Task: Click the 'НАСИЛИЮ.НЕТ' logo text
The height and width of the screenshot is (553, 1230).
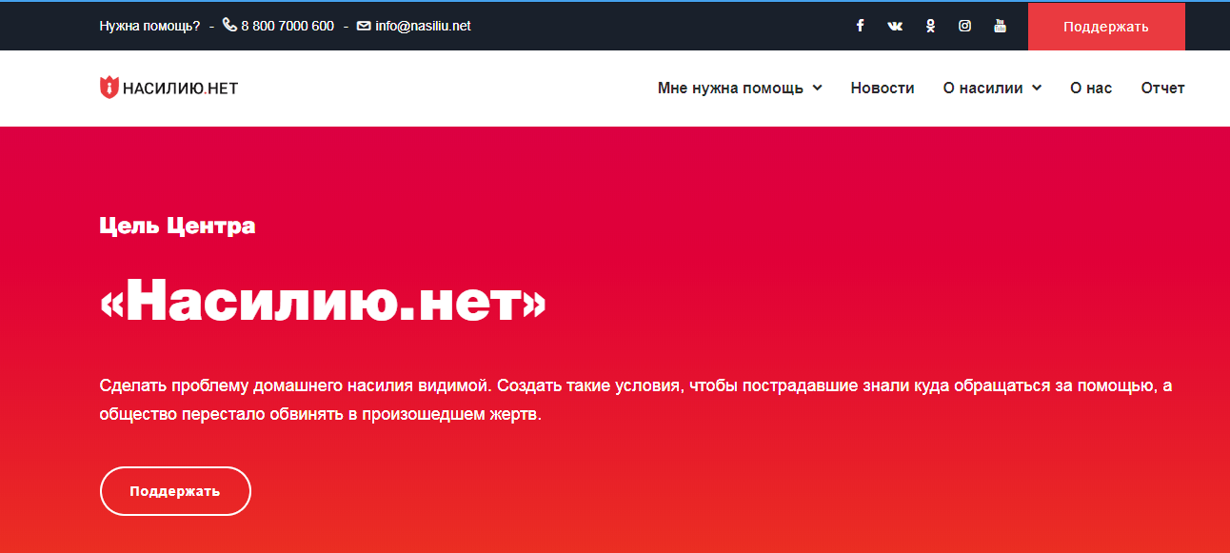Action: tap(181, 89)
